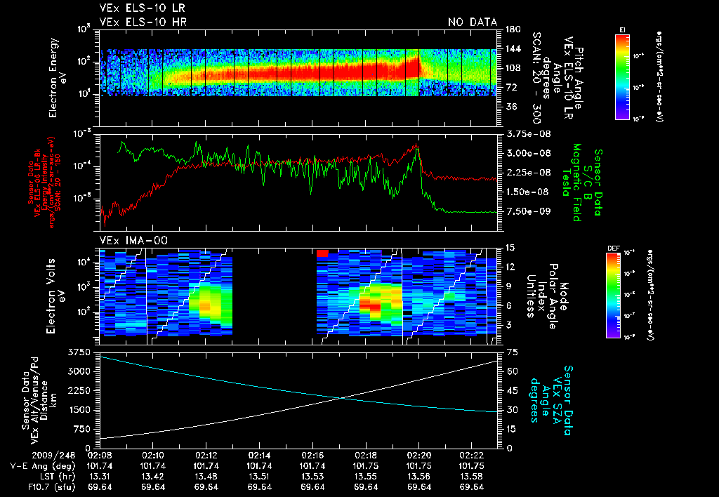Click the green "Magnetic Field Tesla" axis label
The width and height of the screenshot is (719, 497).
coord(572,183)
